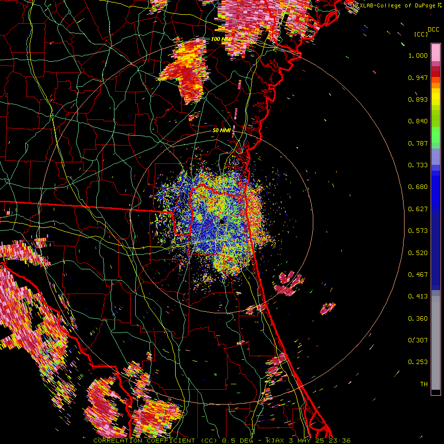Image resolution: width=444 pixels, height=444 pixels.
Task: Select the 0.733 scale value
Action: (418, 165)
